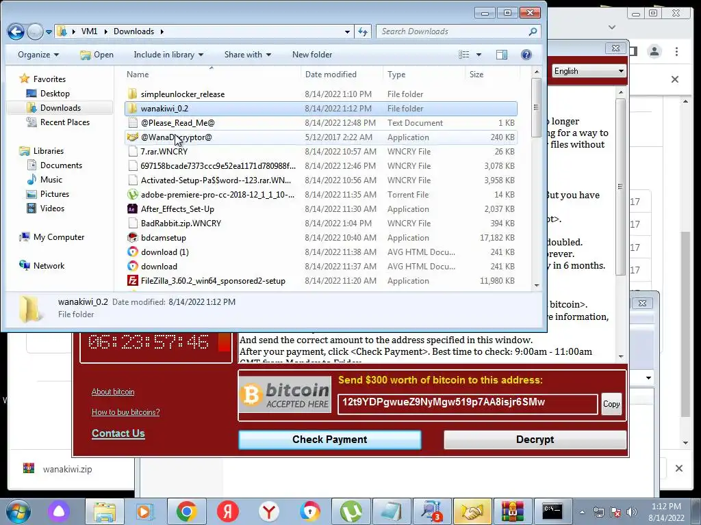Open uTorrent from the taskbar

pyautogui.click(x=351, y=511)
